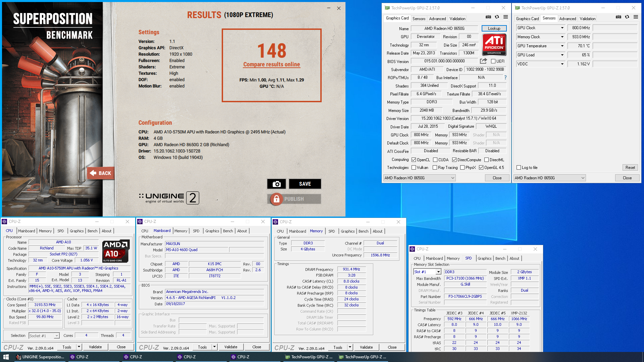Click the AMD Radeon HD 8650G name field
644x362 pixels.
click(x=444, y=28)
